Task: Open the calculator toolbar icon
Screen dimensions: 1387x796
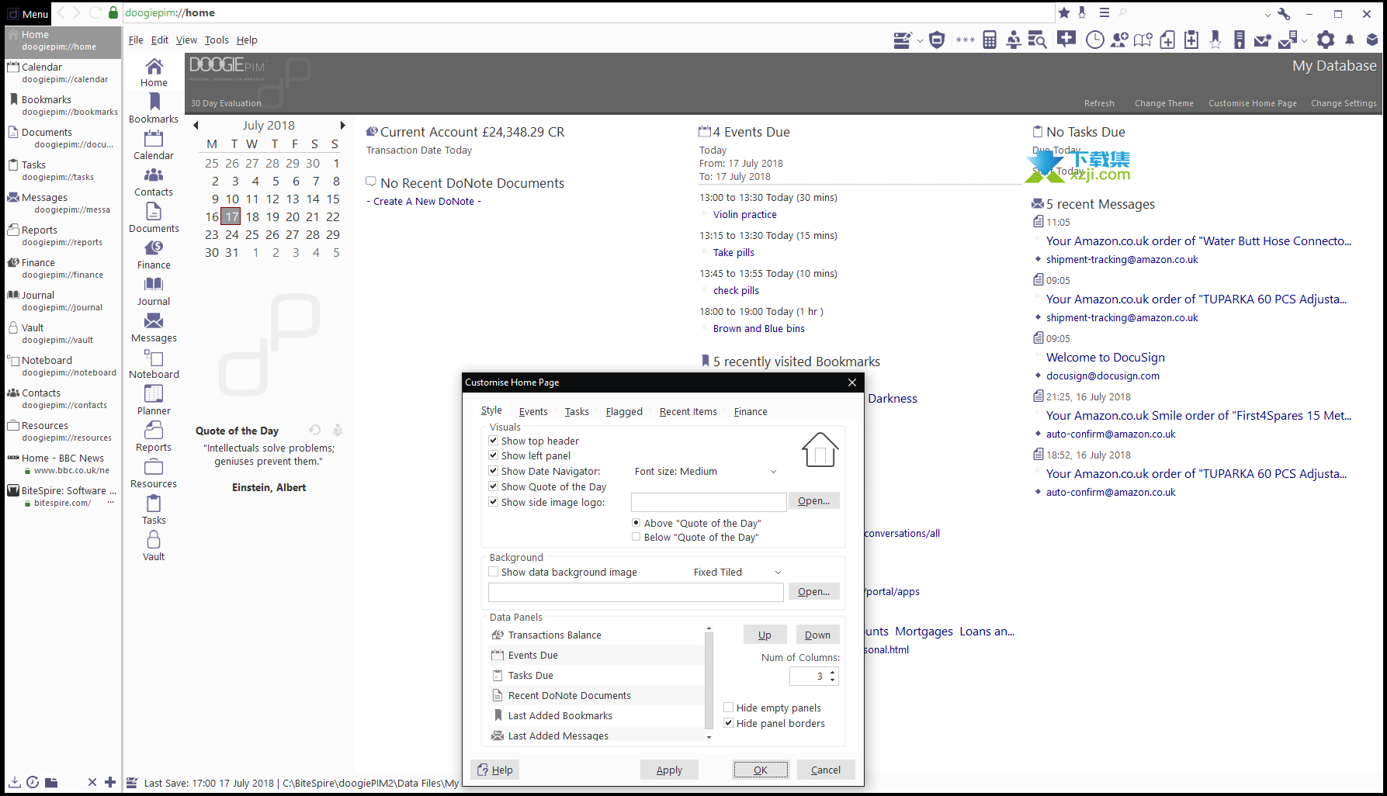Action: (990, 40)
